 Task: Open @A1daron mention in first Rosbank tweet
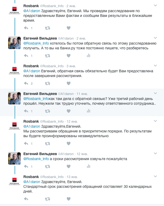tap(32, 11)
